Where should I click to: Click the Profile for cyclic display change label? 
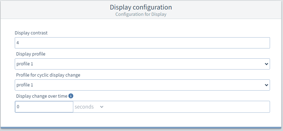tap(48, 75)
